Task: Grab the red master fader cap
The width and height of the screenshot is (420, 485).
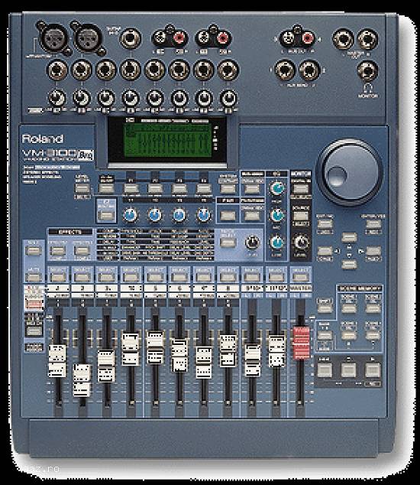Action: (301, 343)
